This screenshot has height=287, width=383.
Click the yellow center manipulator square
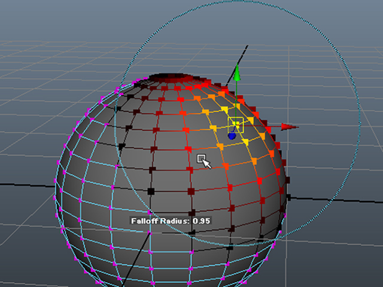[236, 125]
